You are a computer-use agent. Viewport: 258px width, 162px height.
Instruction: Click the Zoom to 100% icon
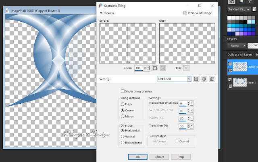click(x=163, y=68)
